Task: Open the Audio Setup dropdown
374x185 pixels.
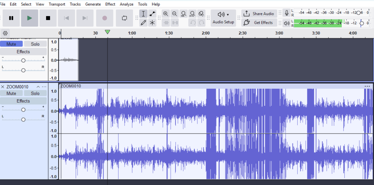Action: click(x=223, y=18)
